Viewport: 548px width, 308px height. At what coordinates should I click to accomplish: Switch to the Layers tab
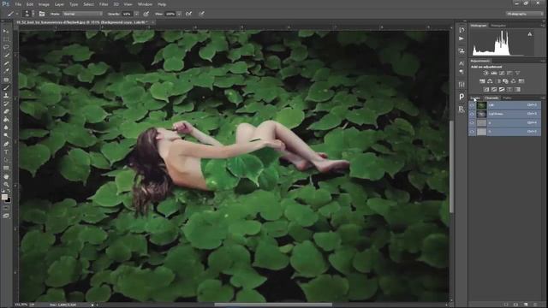(x=475, y=98)
